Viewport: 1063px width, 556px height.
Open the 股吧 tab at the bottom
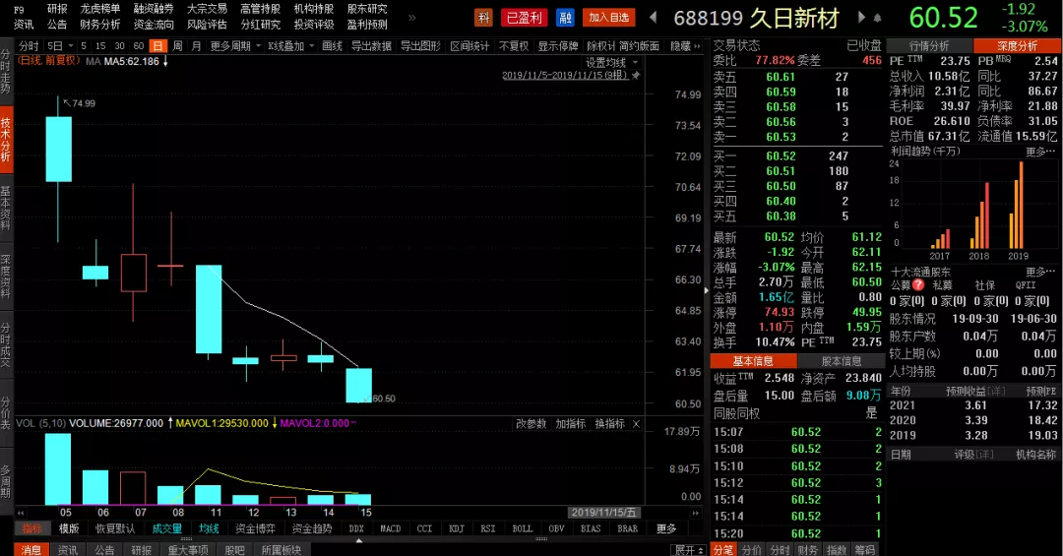pyautogui.click(x=234, y=550)
